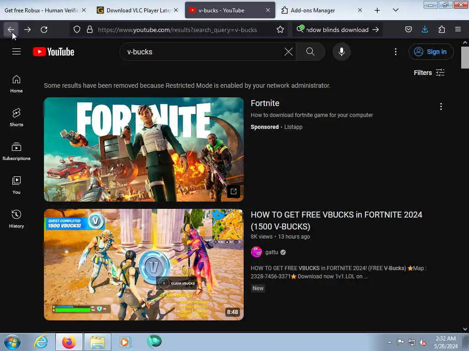The width and height of the screenshot is (469, 351).
Task: Open the taskbar clock showing 2:32 AM
Action: pyautogui.click(x=446, y=342)
